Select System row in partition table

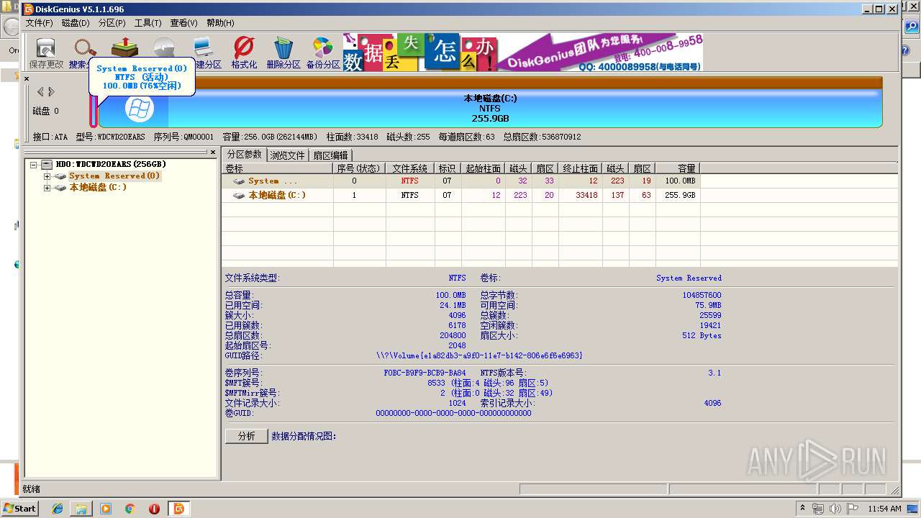[x=460, y=181]
